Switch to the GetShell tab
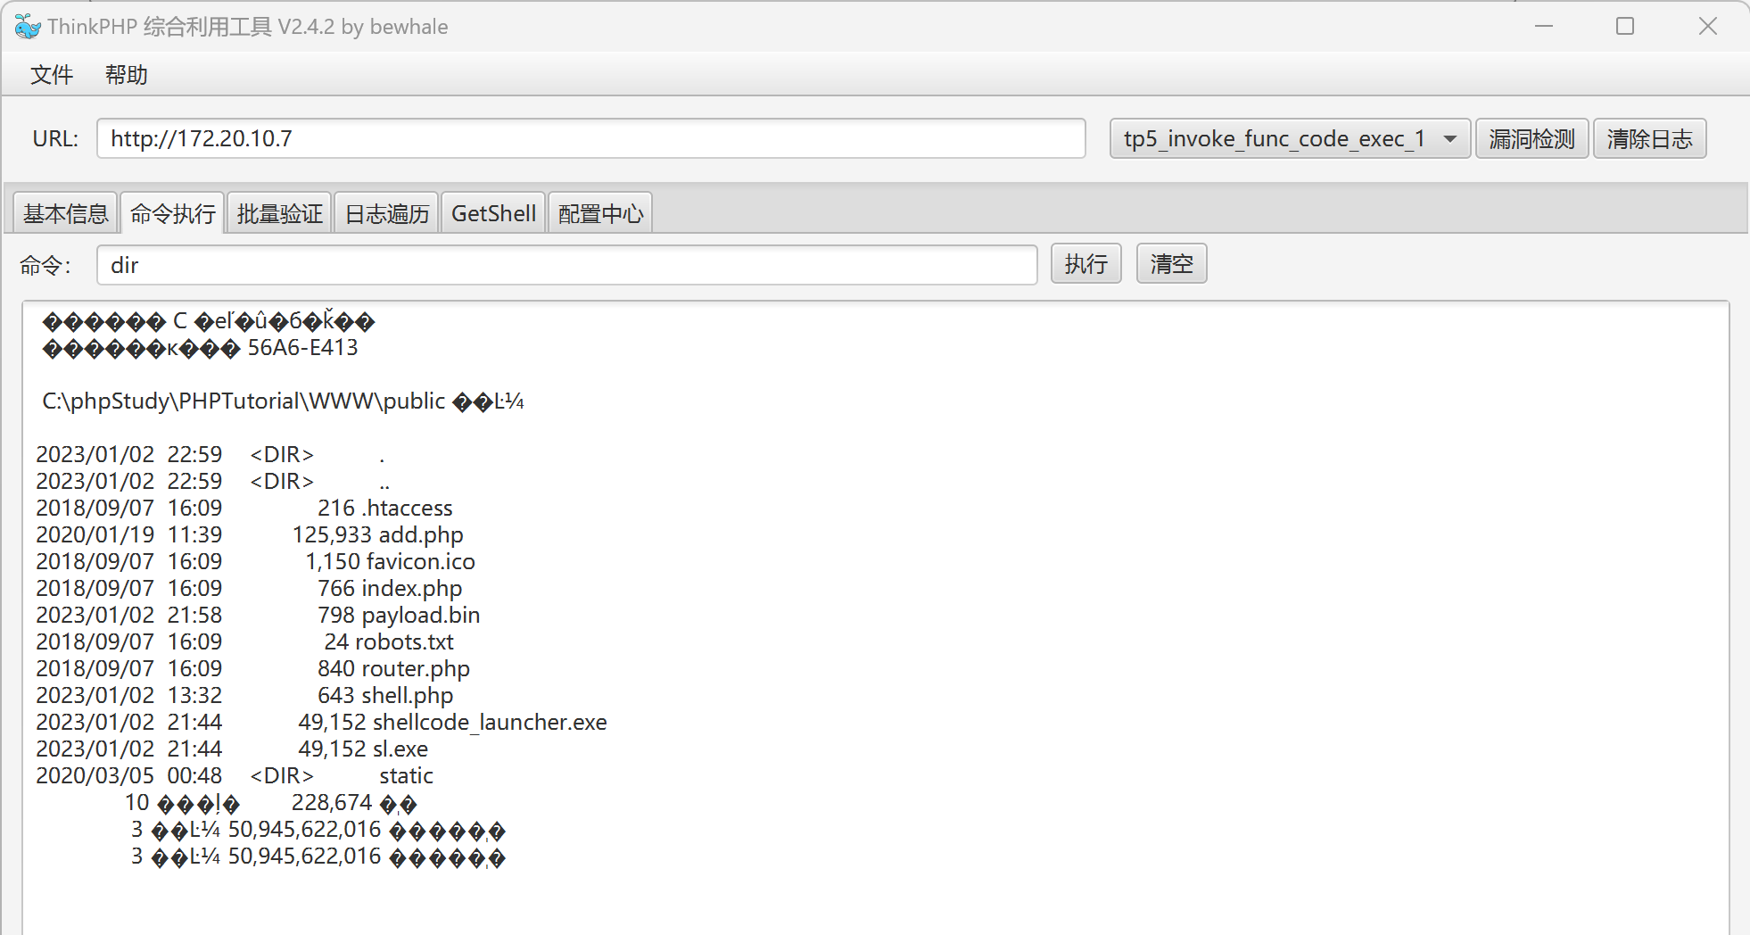The height and width of the screenshot is (935, 1750). pos(493,214)
